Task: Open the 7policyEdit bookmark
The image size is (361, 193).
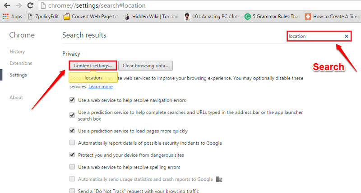Action: [43, 16]
